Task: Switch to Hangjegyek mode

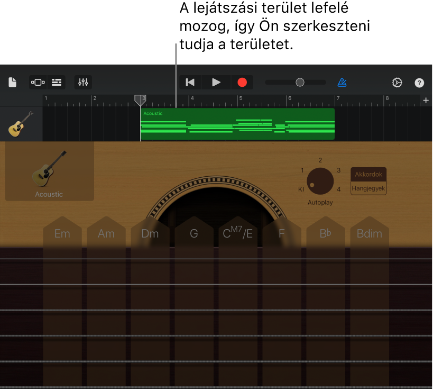Action: 368,188
